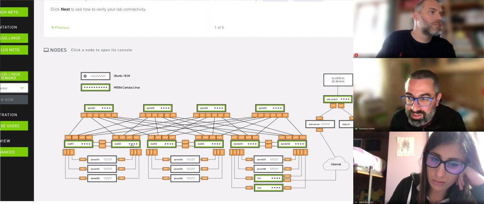The image size is (484, 204).
Task: Click the NODES monitor icon in heading
Action: point(46,50)
